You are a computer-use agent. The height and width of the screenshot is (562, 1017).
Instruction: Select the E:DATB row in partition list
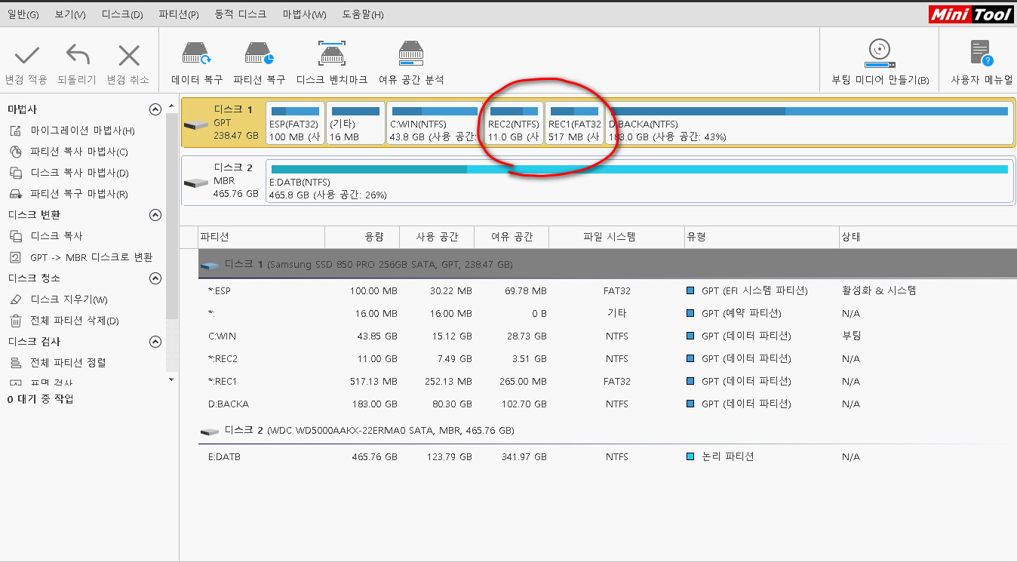point(607,456)
